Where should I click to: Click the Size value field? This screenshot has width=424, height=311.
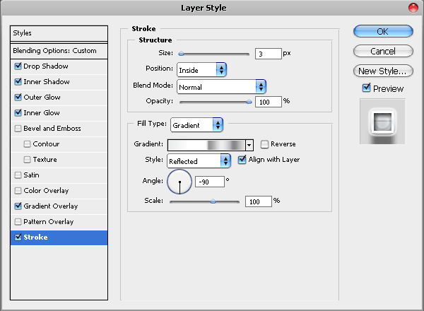269,54
